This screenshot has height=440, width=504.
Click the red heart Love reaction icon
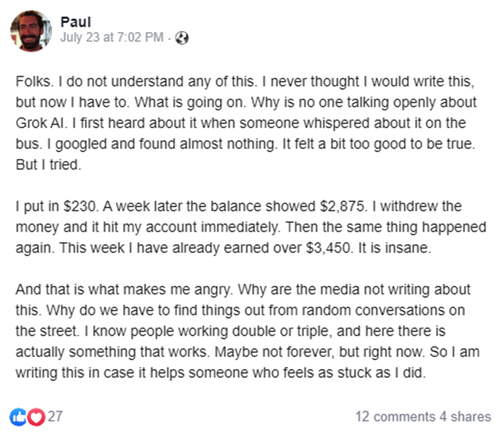click(35, 417)
